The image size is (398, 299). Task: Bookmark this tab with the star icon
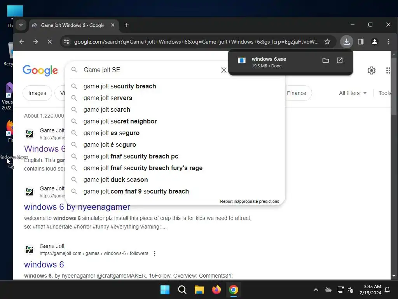327,42
